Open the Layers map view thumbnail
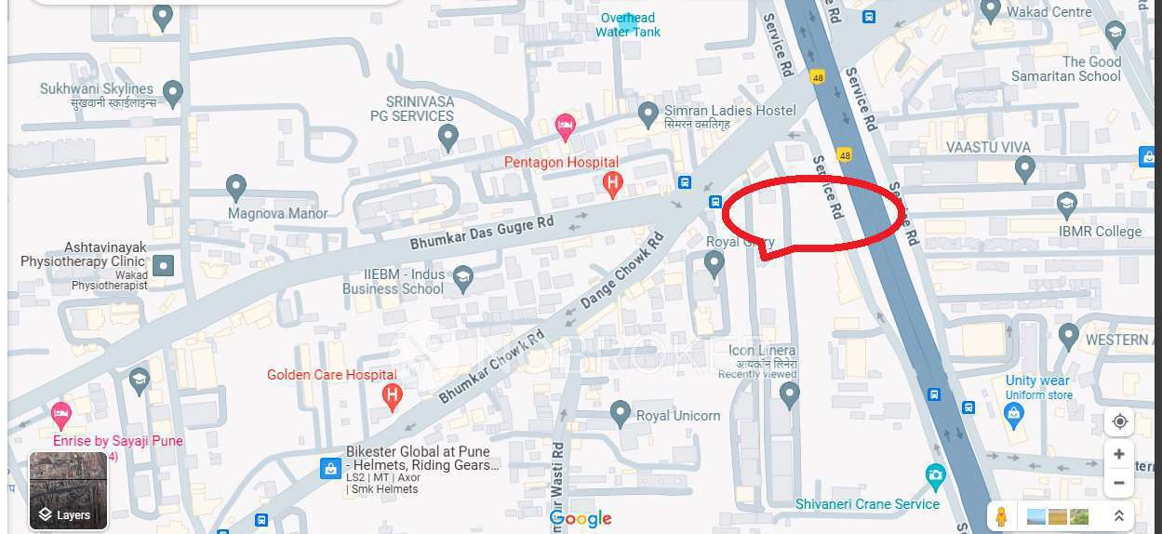Viewport: 1162px width, 534px height. point(69,490)
